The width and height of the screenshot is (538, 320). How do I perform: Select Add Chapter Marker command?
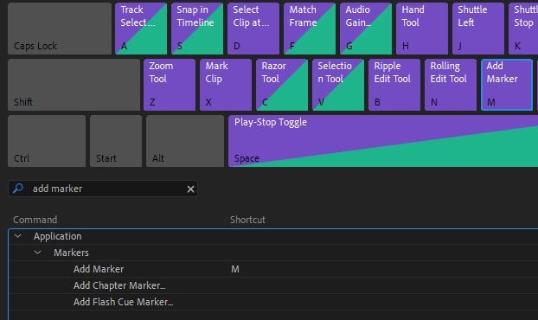click(119, 285)
